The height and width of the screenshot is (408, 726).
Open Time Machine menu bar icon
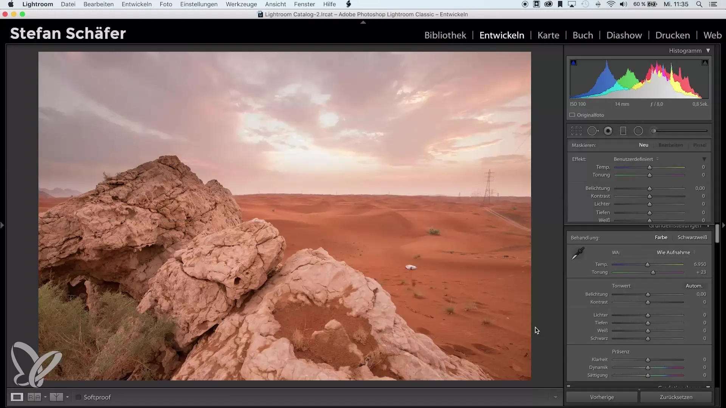(x=585, y=4)
